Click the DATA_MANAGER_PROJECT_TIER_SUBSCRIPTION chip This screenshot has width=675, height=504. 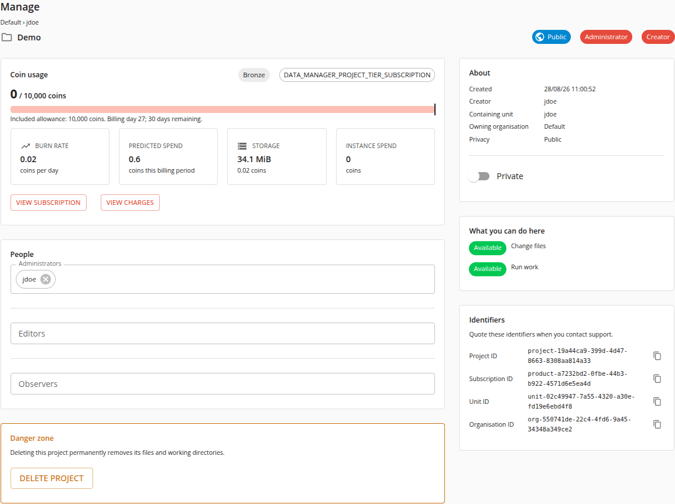click(x=357, y=75)
